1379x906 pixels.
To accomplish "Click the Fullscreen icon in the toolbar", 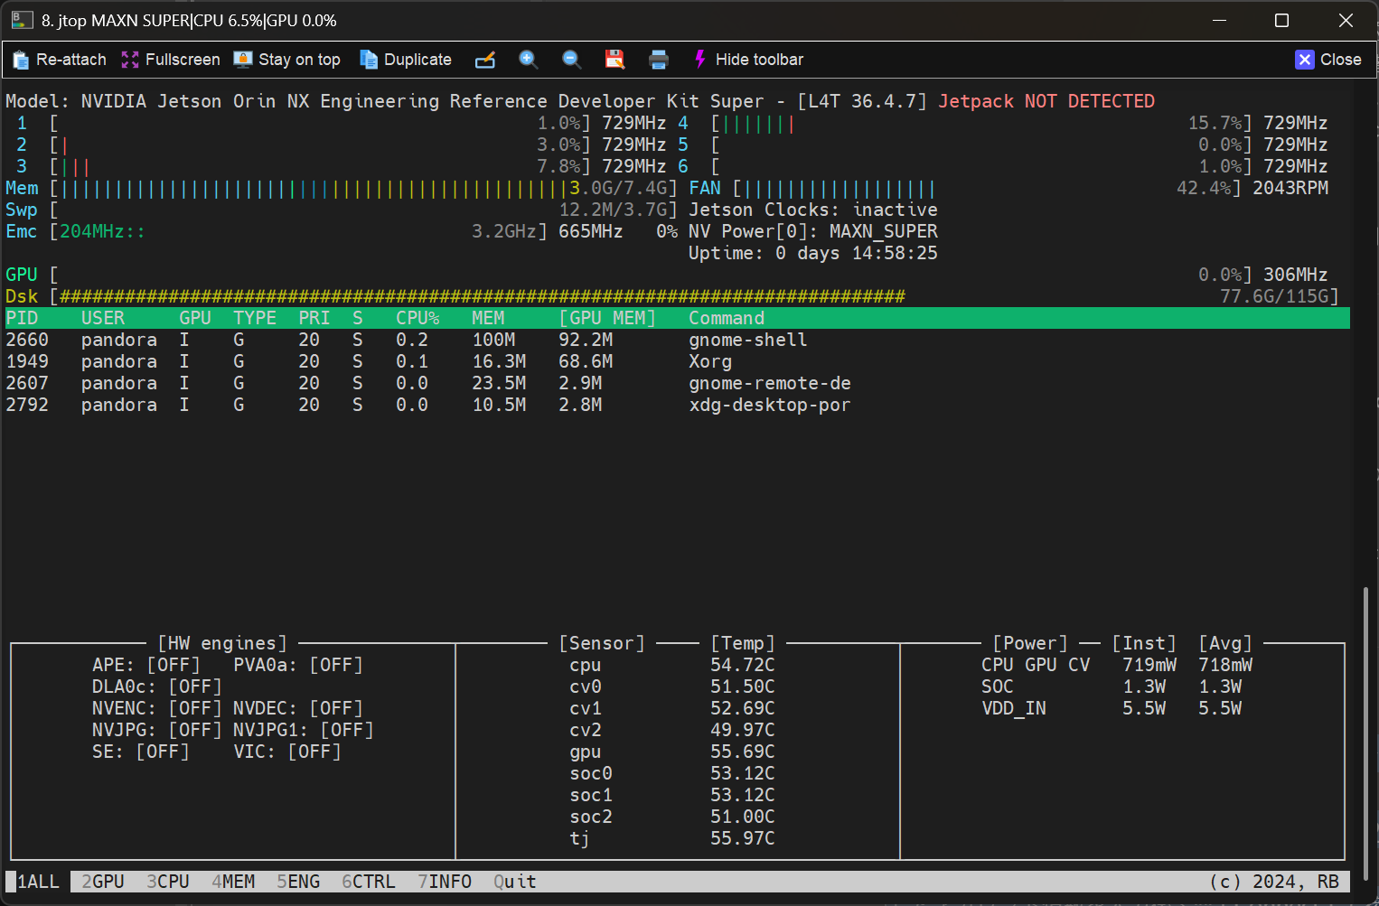I will click(130, 60).
